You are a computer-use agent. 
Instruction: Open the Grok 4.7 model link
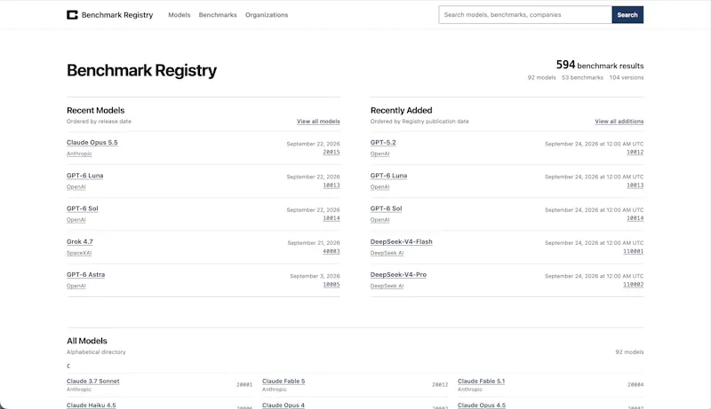coord(79,241)
